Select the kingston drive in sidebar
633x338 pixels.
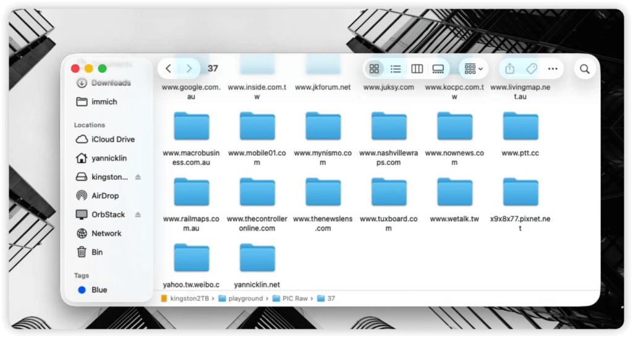102,177
